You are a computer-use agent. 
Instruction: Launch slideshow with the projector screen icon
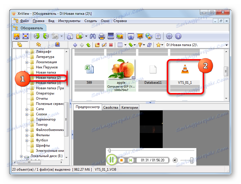(140, 36)
